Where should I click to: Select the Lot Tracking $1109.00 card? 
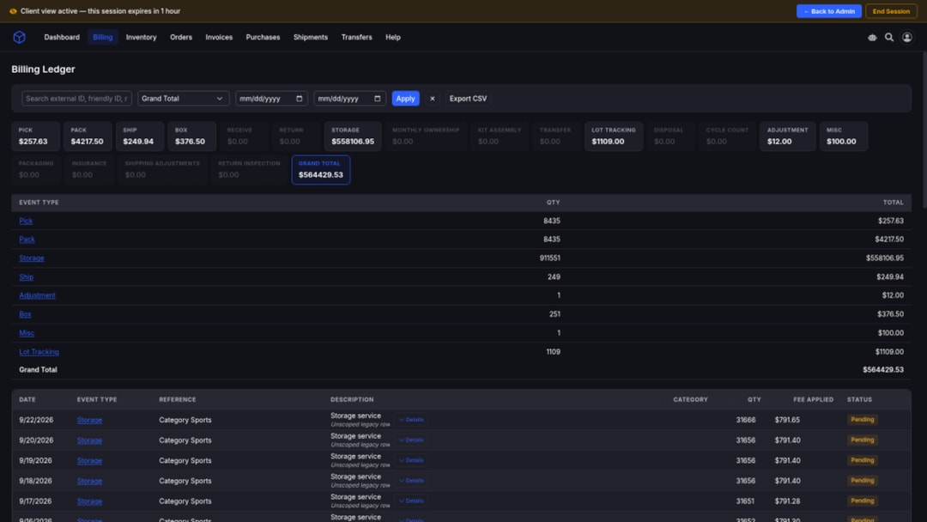[614, 136]
